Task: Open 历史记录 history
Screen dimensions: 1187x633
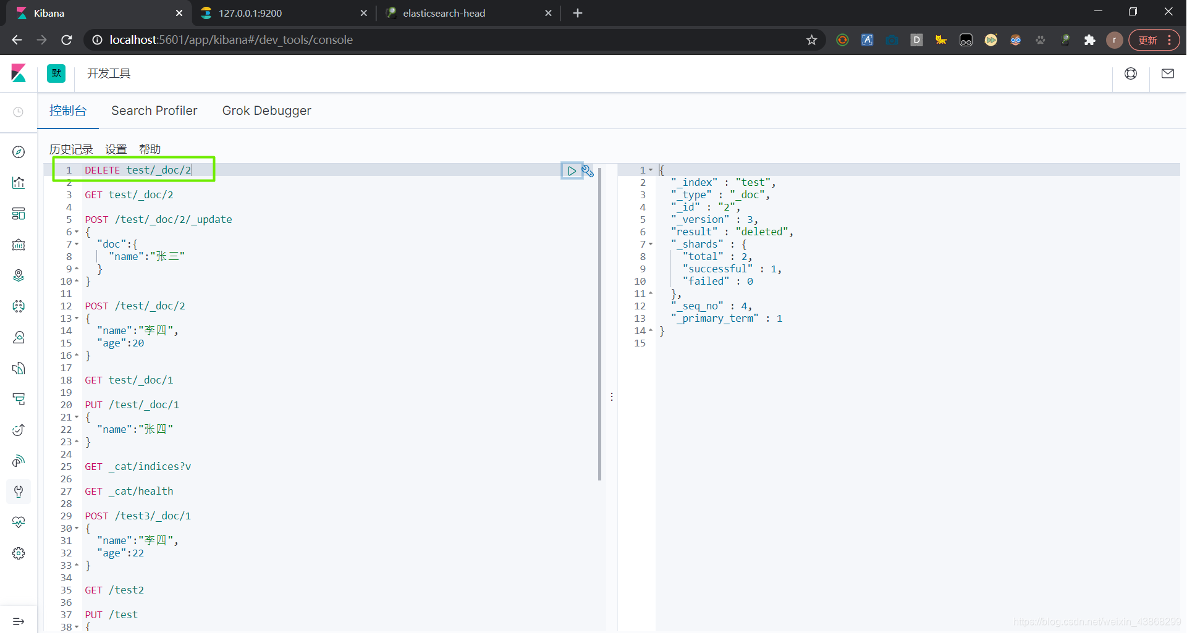Action: 71,149
